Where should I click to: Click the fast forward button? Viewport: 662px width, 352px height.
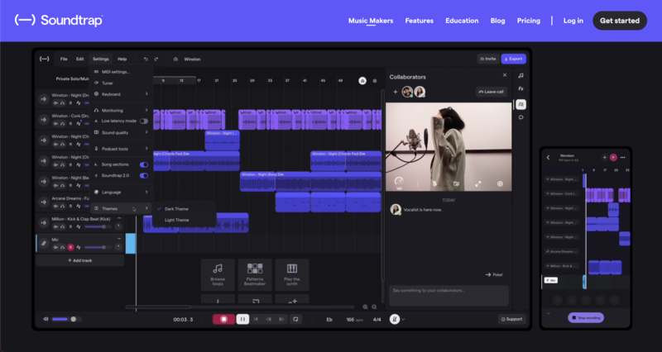point(281,319)
